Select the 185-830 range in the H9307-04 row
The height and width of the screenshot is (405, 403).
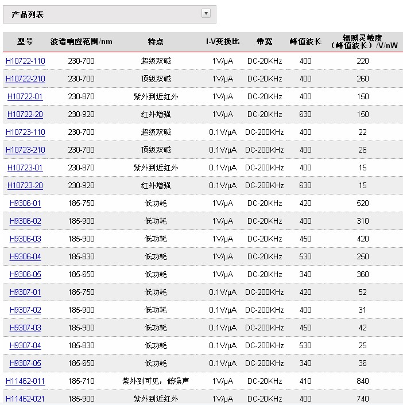click(x=81, y=345)
